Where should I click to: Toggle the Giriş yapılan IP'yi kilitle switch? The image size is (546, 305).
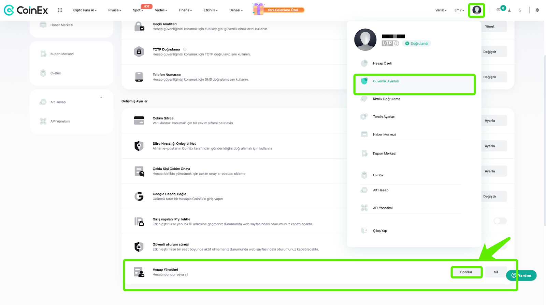click(500, 221)
